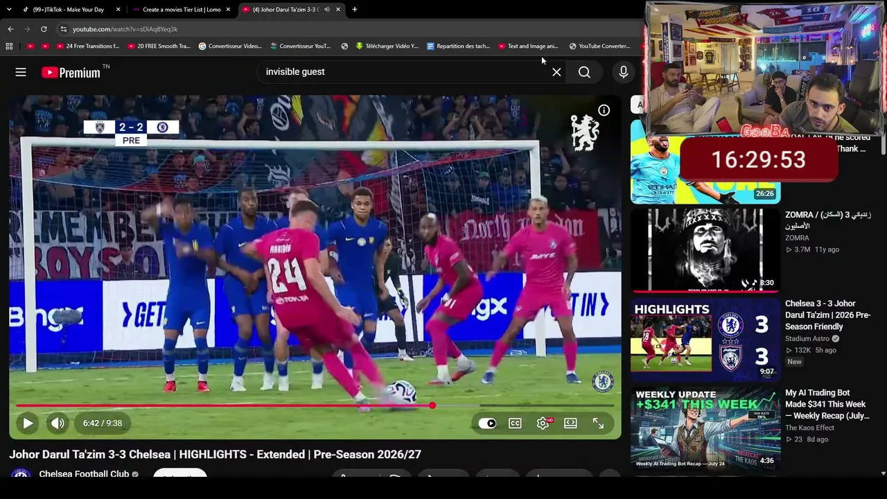Open the Text and Image ani... bookmark
Image resolution: width=887 pixels, height=499 pixels.
(528, 46)
